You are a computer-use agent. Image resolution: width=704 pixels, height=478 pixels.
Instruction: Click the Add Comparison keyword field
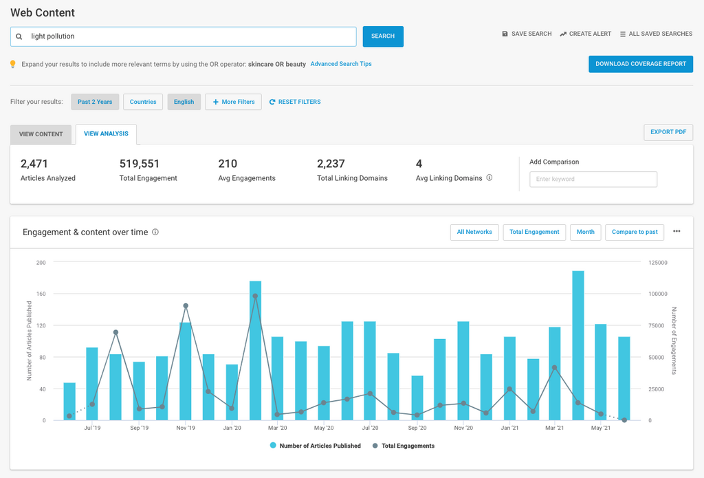pos(593,179)
